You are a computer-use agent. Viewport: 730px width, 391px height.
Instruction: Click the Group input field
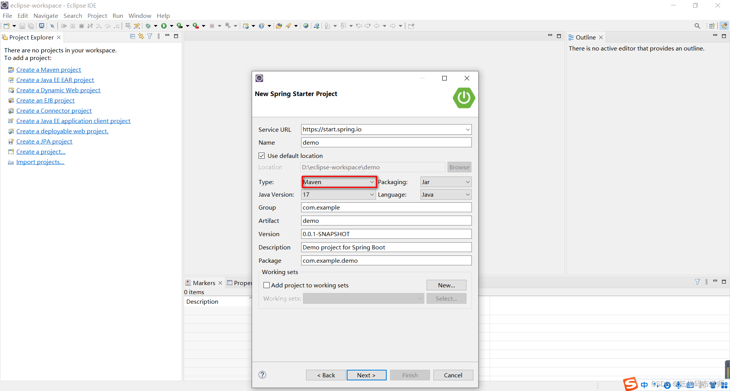pos(386,207)
